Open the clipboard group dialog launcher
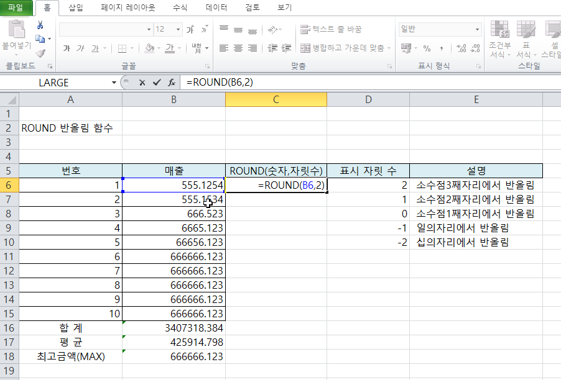561x380 pixels. click(x=50, y=66)
